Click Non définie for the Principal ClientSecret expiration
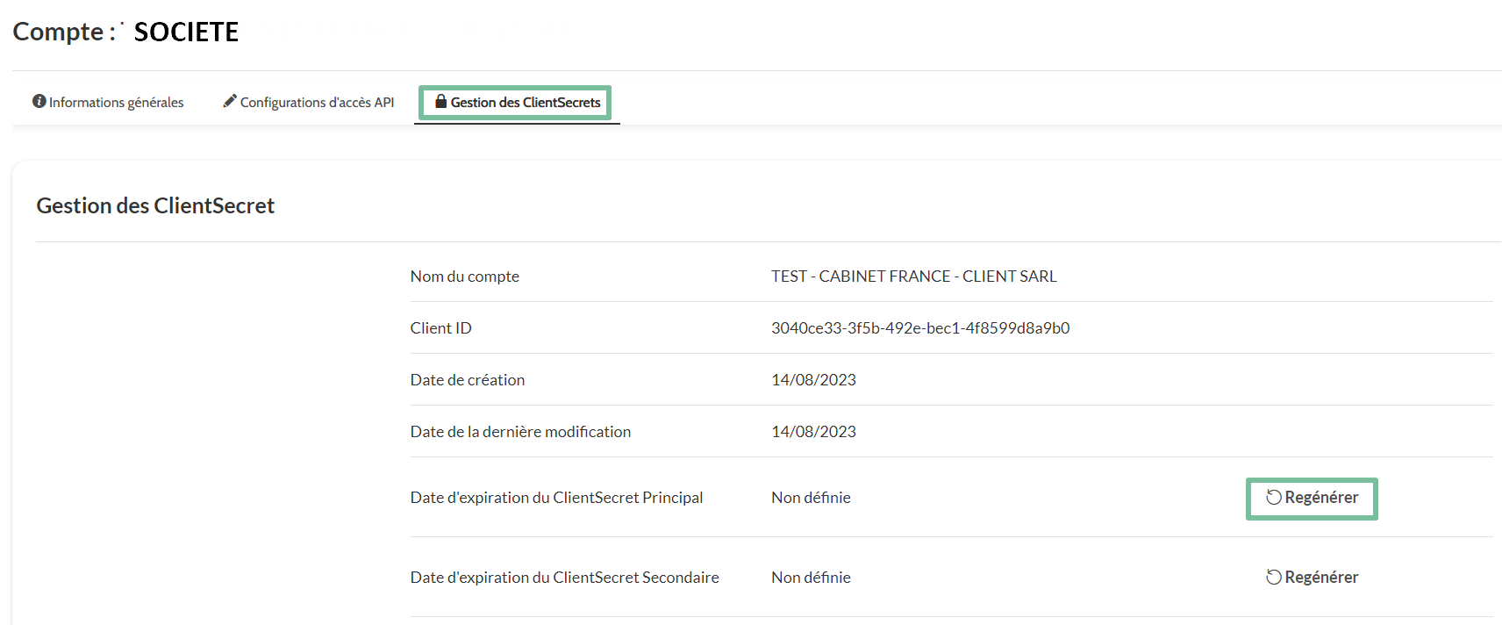 (x=811, y=498)
